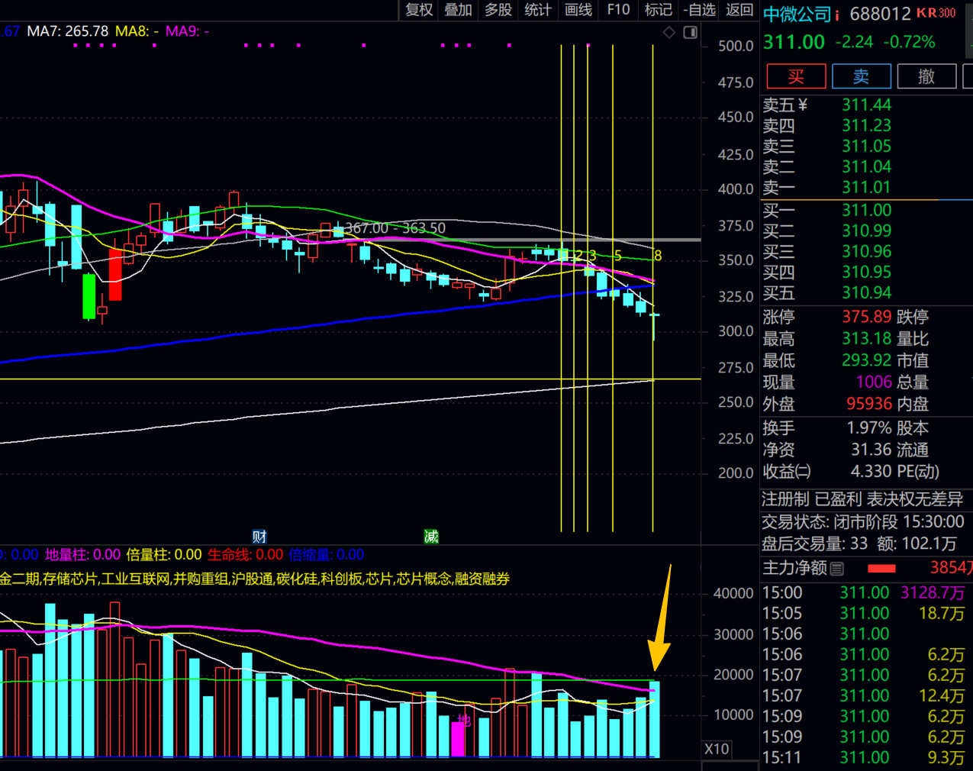Open F10 company information
The height and width of the screenshot is (771, 973).
[x=618, y=10]
